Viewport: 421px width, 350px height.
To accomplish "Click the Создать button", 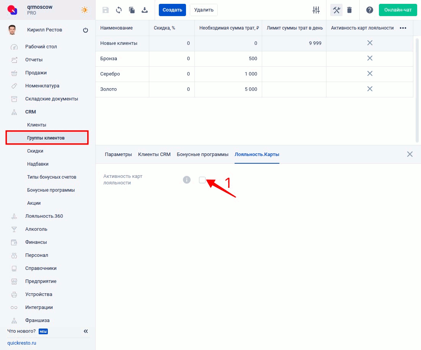I will tap(172, 10).
